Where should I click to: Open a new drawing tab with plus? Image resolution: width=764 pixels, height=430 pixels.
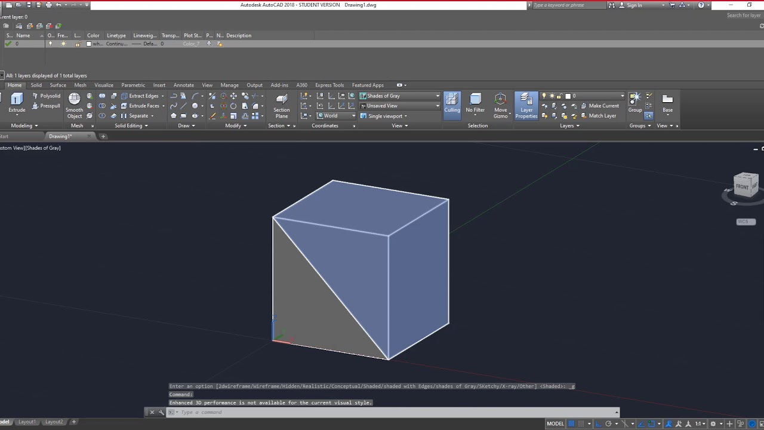coord(103,136)
